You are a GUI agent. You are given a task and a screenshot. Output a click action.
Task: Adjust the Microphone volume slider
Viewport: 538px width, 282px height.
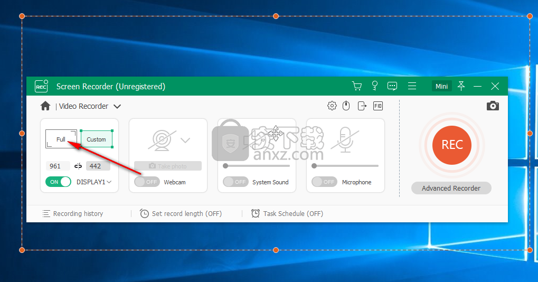coord(345,166)
